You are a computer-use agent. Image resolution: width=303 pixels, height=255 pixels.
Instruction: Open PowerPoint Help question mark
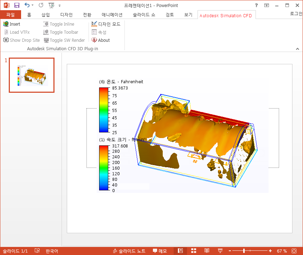256,5
